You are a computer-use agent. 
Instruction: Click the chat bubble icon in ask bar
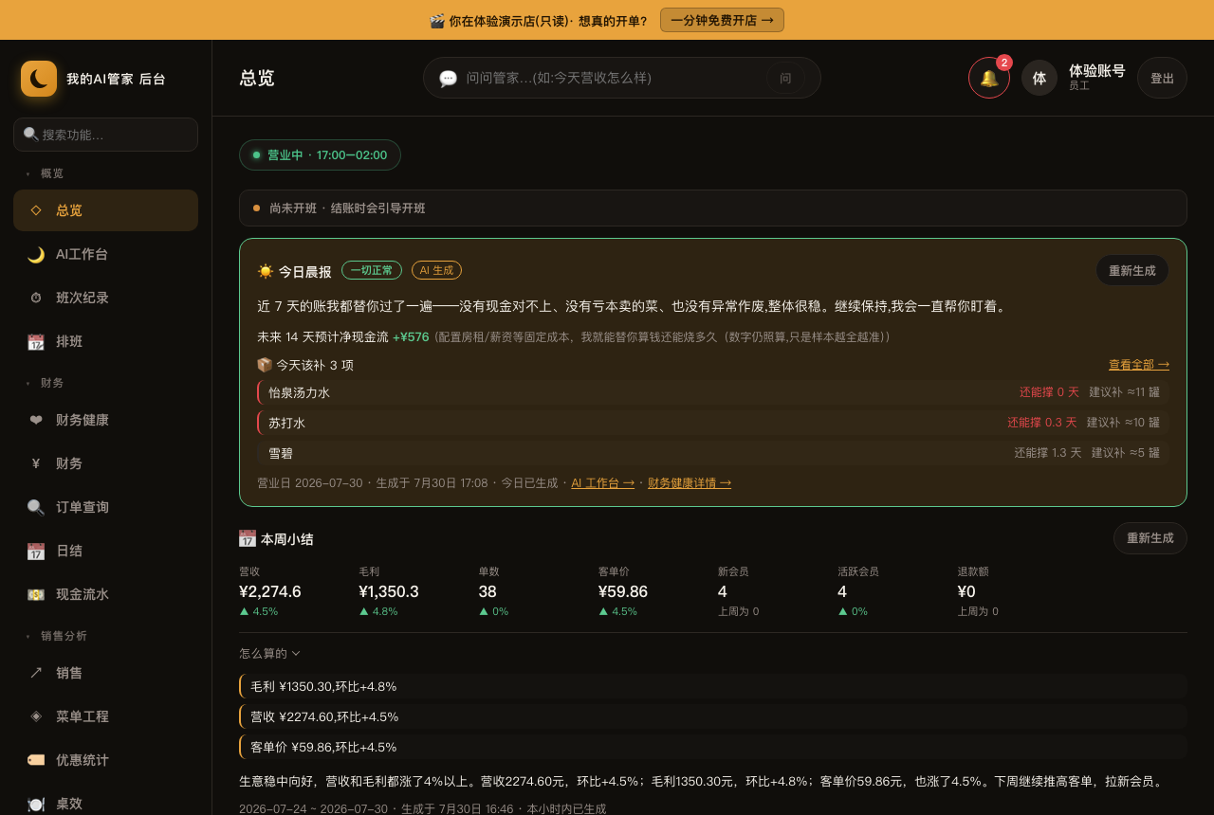tap(448, 78)
